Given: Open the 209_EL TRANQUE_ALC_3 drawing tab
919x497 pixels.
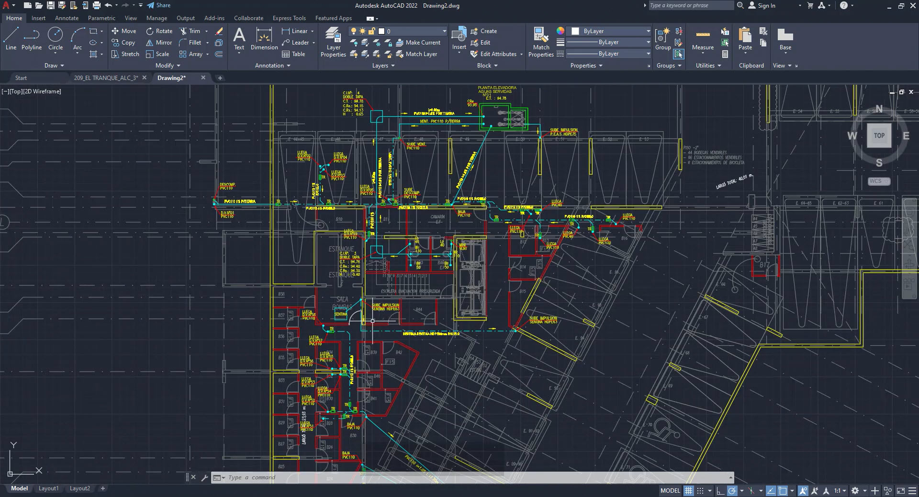Looking at the screenshot, I should pyautogui.click(x=106, y=78).
